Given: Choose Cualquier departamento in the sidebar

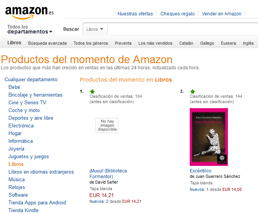Looking at the screenshot, I should point(31,80).
